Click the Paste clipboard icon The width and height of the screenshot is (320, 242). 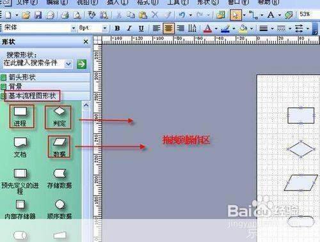coord(143,15)
